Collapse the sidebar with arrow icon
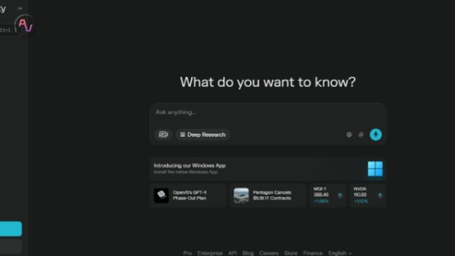Viewport: 455px width, 256px height. (x=20, y=9)
